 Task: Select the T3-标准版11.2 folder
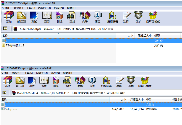coord(13,45)
